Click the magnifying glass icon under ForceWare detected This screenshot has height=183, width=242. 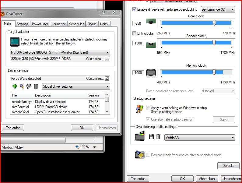[x=22, y=86]
